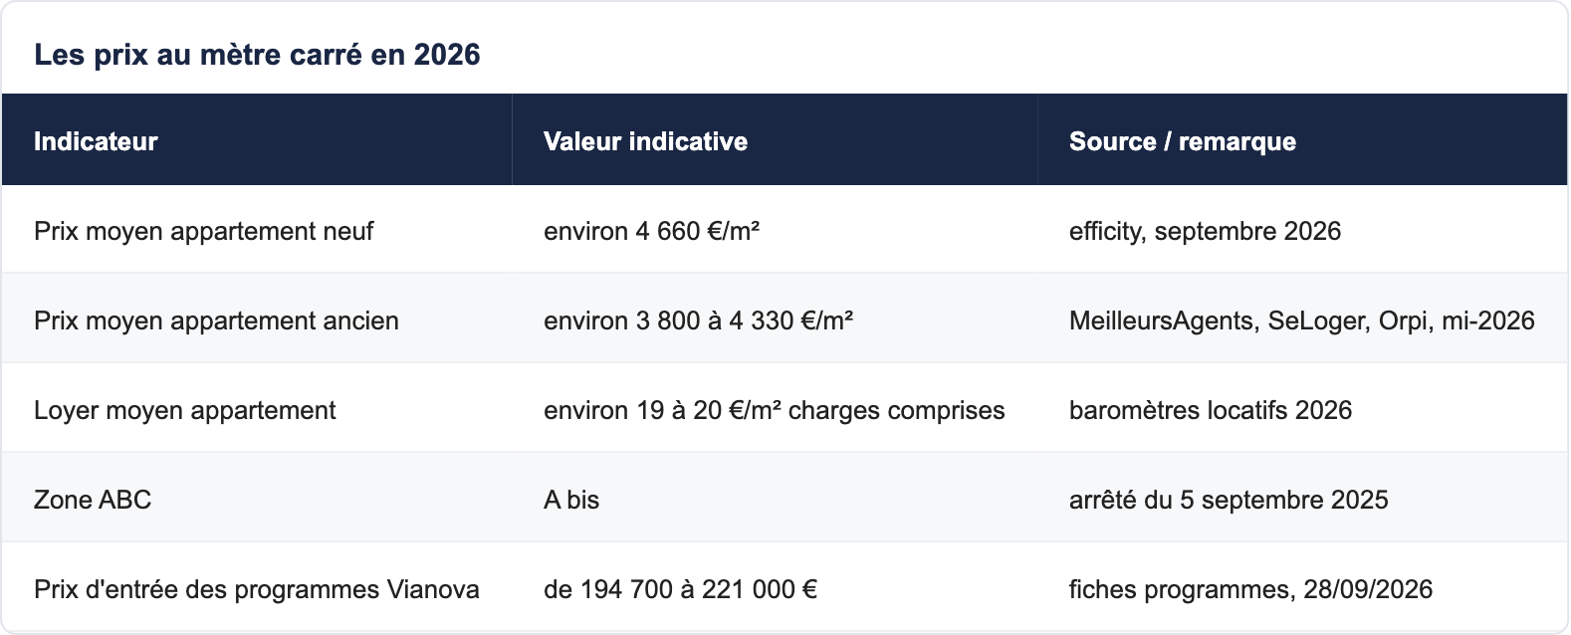Screen dimensions: 1571x635
Task: Select the 'Valeur indicative' column header
Action: point(775,140)
